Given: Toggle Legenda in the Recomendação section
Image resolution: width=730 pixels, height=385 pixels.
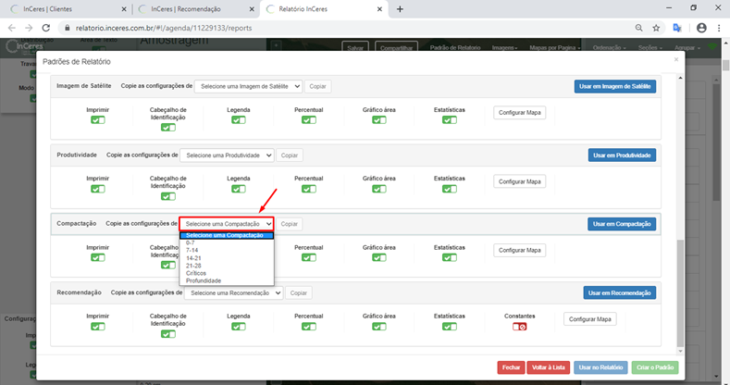Looking at the screenshot, I should pos(239,327).
